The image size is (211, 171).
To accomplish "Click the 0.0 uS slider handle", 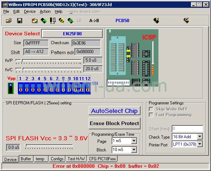I will 26,145.
